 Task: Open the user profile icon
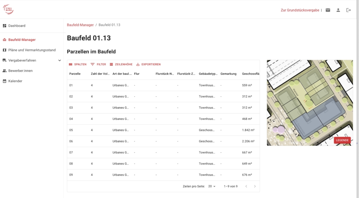pos(338,10)
